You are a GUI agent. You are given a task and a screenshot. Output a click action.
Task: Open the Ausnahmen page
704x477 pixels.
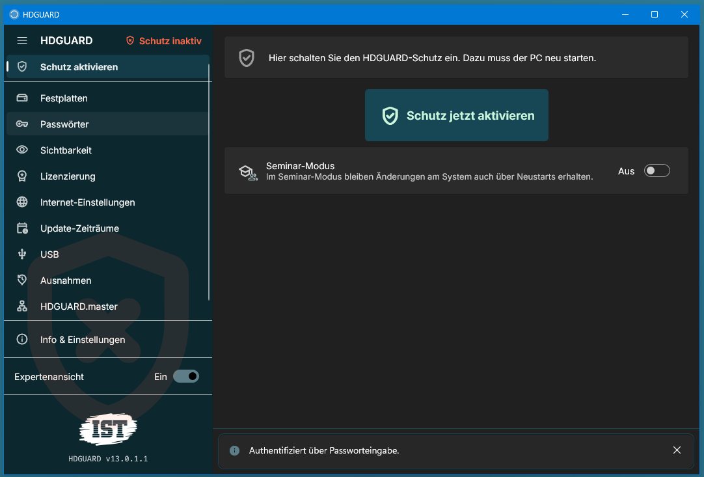(108, 280)
